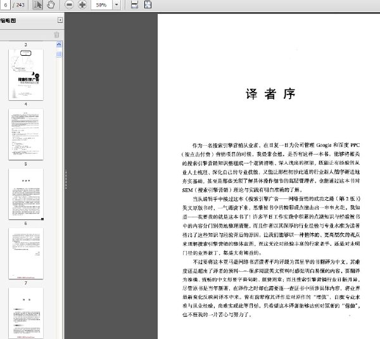The image size is (380, 339).
Task: Collapse the thumbnails panel arrow
Action: 60,20
